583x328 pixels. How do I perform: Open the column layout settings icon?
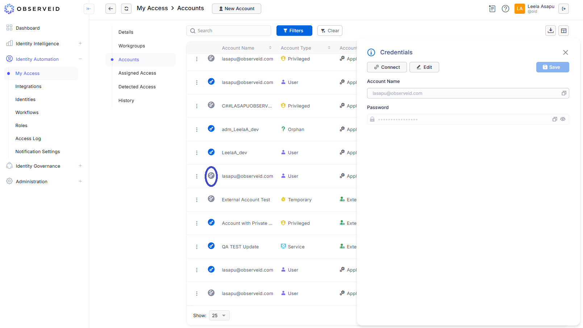[564, 30]
